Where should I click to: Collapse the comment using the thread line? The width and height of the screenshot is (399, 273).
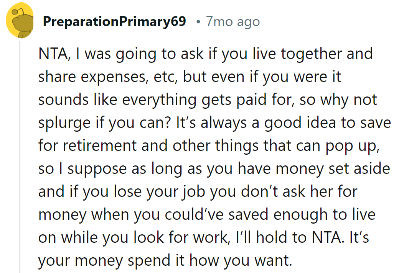click(20, 153)
